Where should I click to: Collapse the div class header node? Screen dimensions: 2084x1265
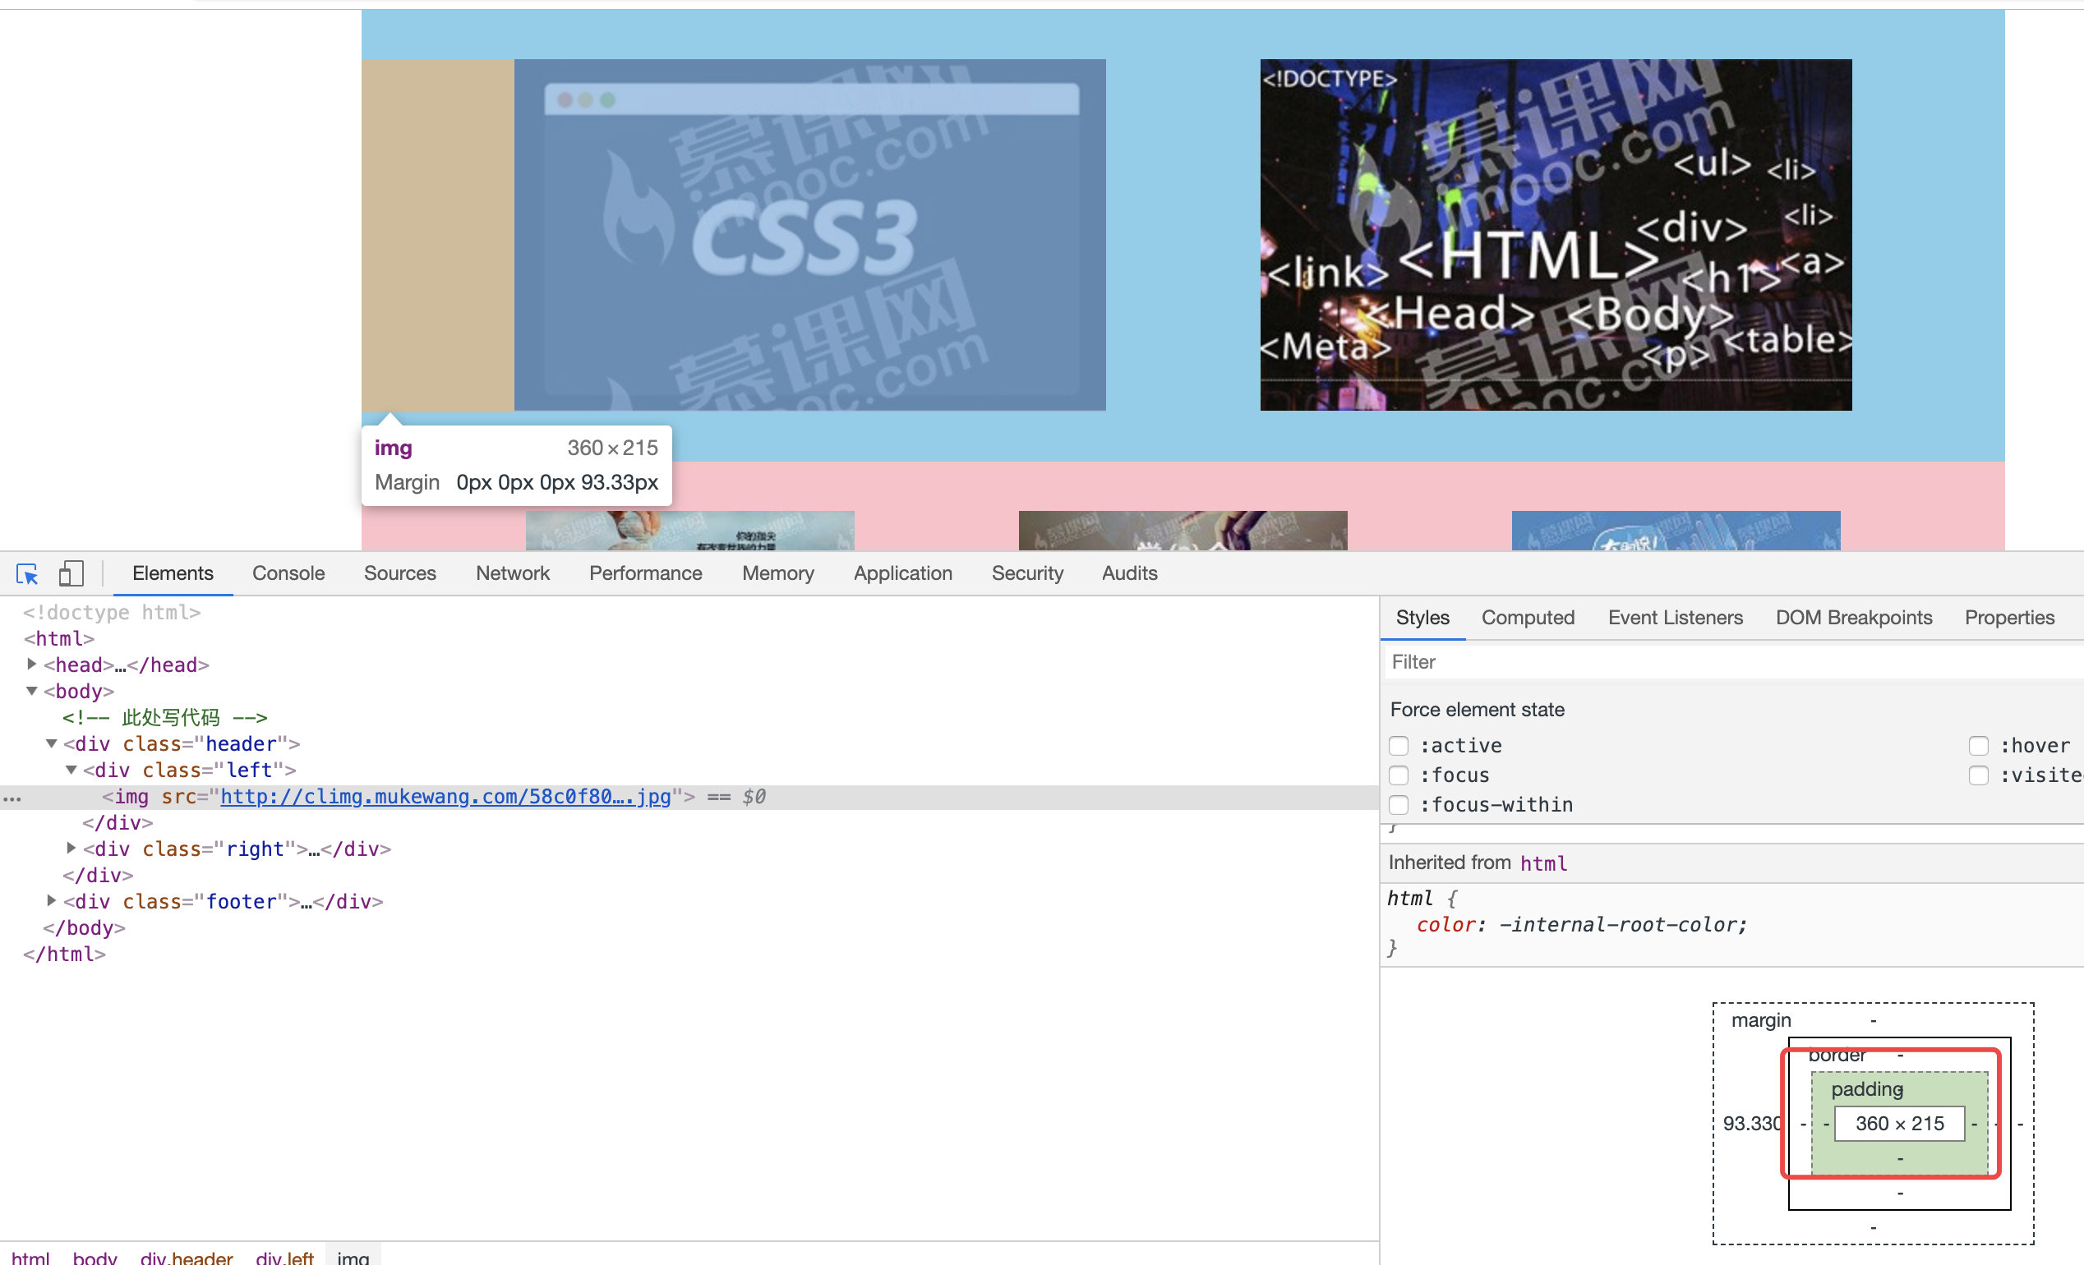point(52,744)
